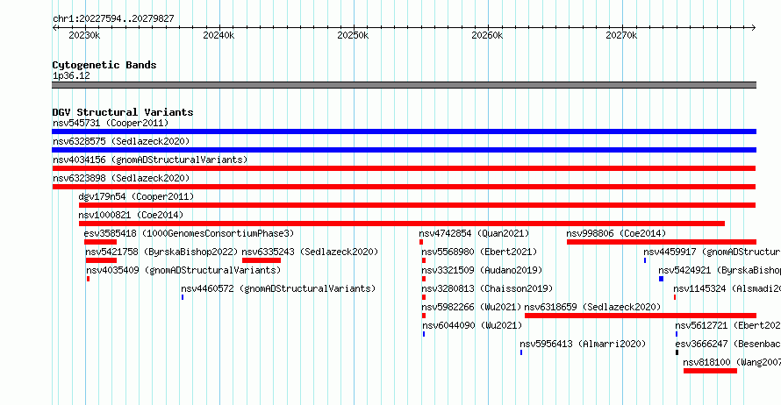
Task: Click the red bar under nsv818100
Action: (710, 371)
